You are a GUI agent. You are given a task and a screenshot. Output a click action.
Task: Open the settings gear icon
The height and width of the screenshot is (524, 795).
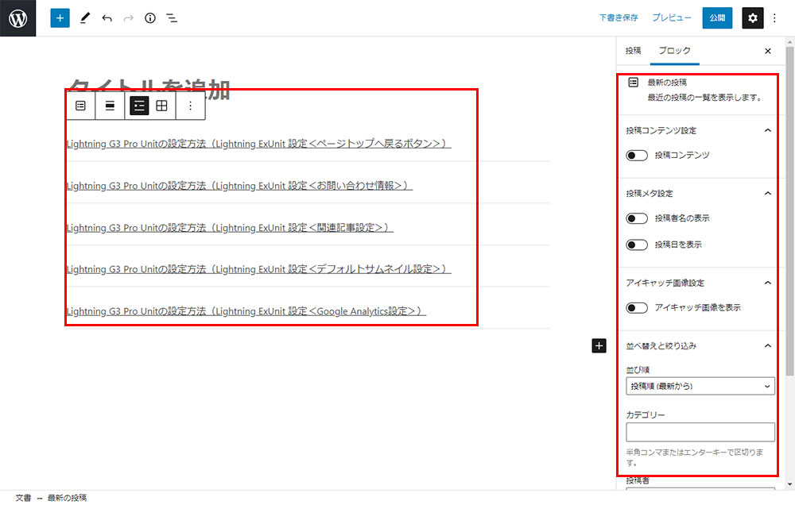click(752, 17)
